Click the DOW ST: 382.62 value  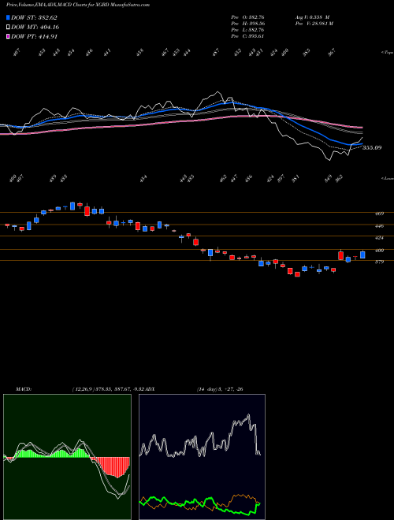(35, 17)
